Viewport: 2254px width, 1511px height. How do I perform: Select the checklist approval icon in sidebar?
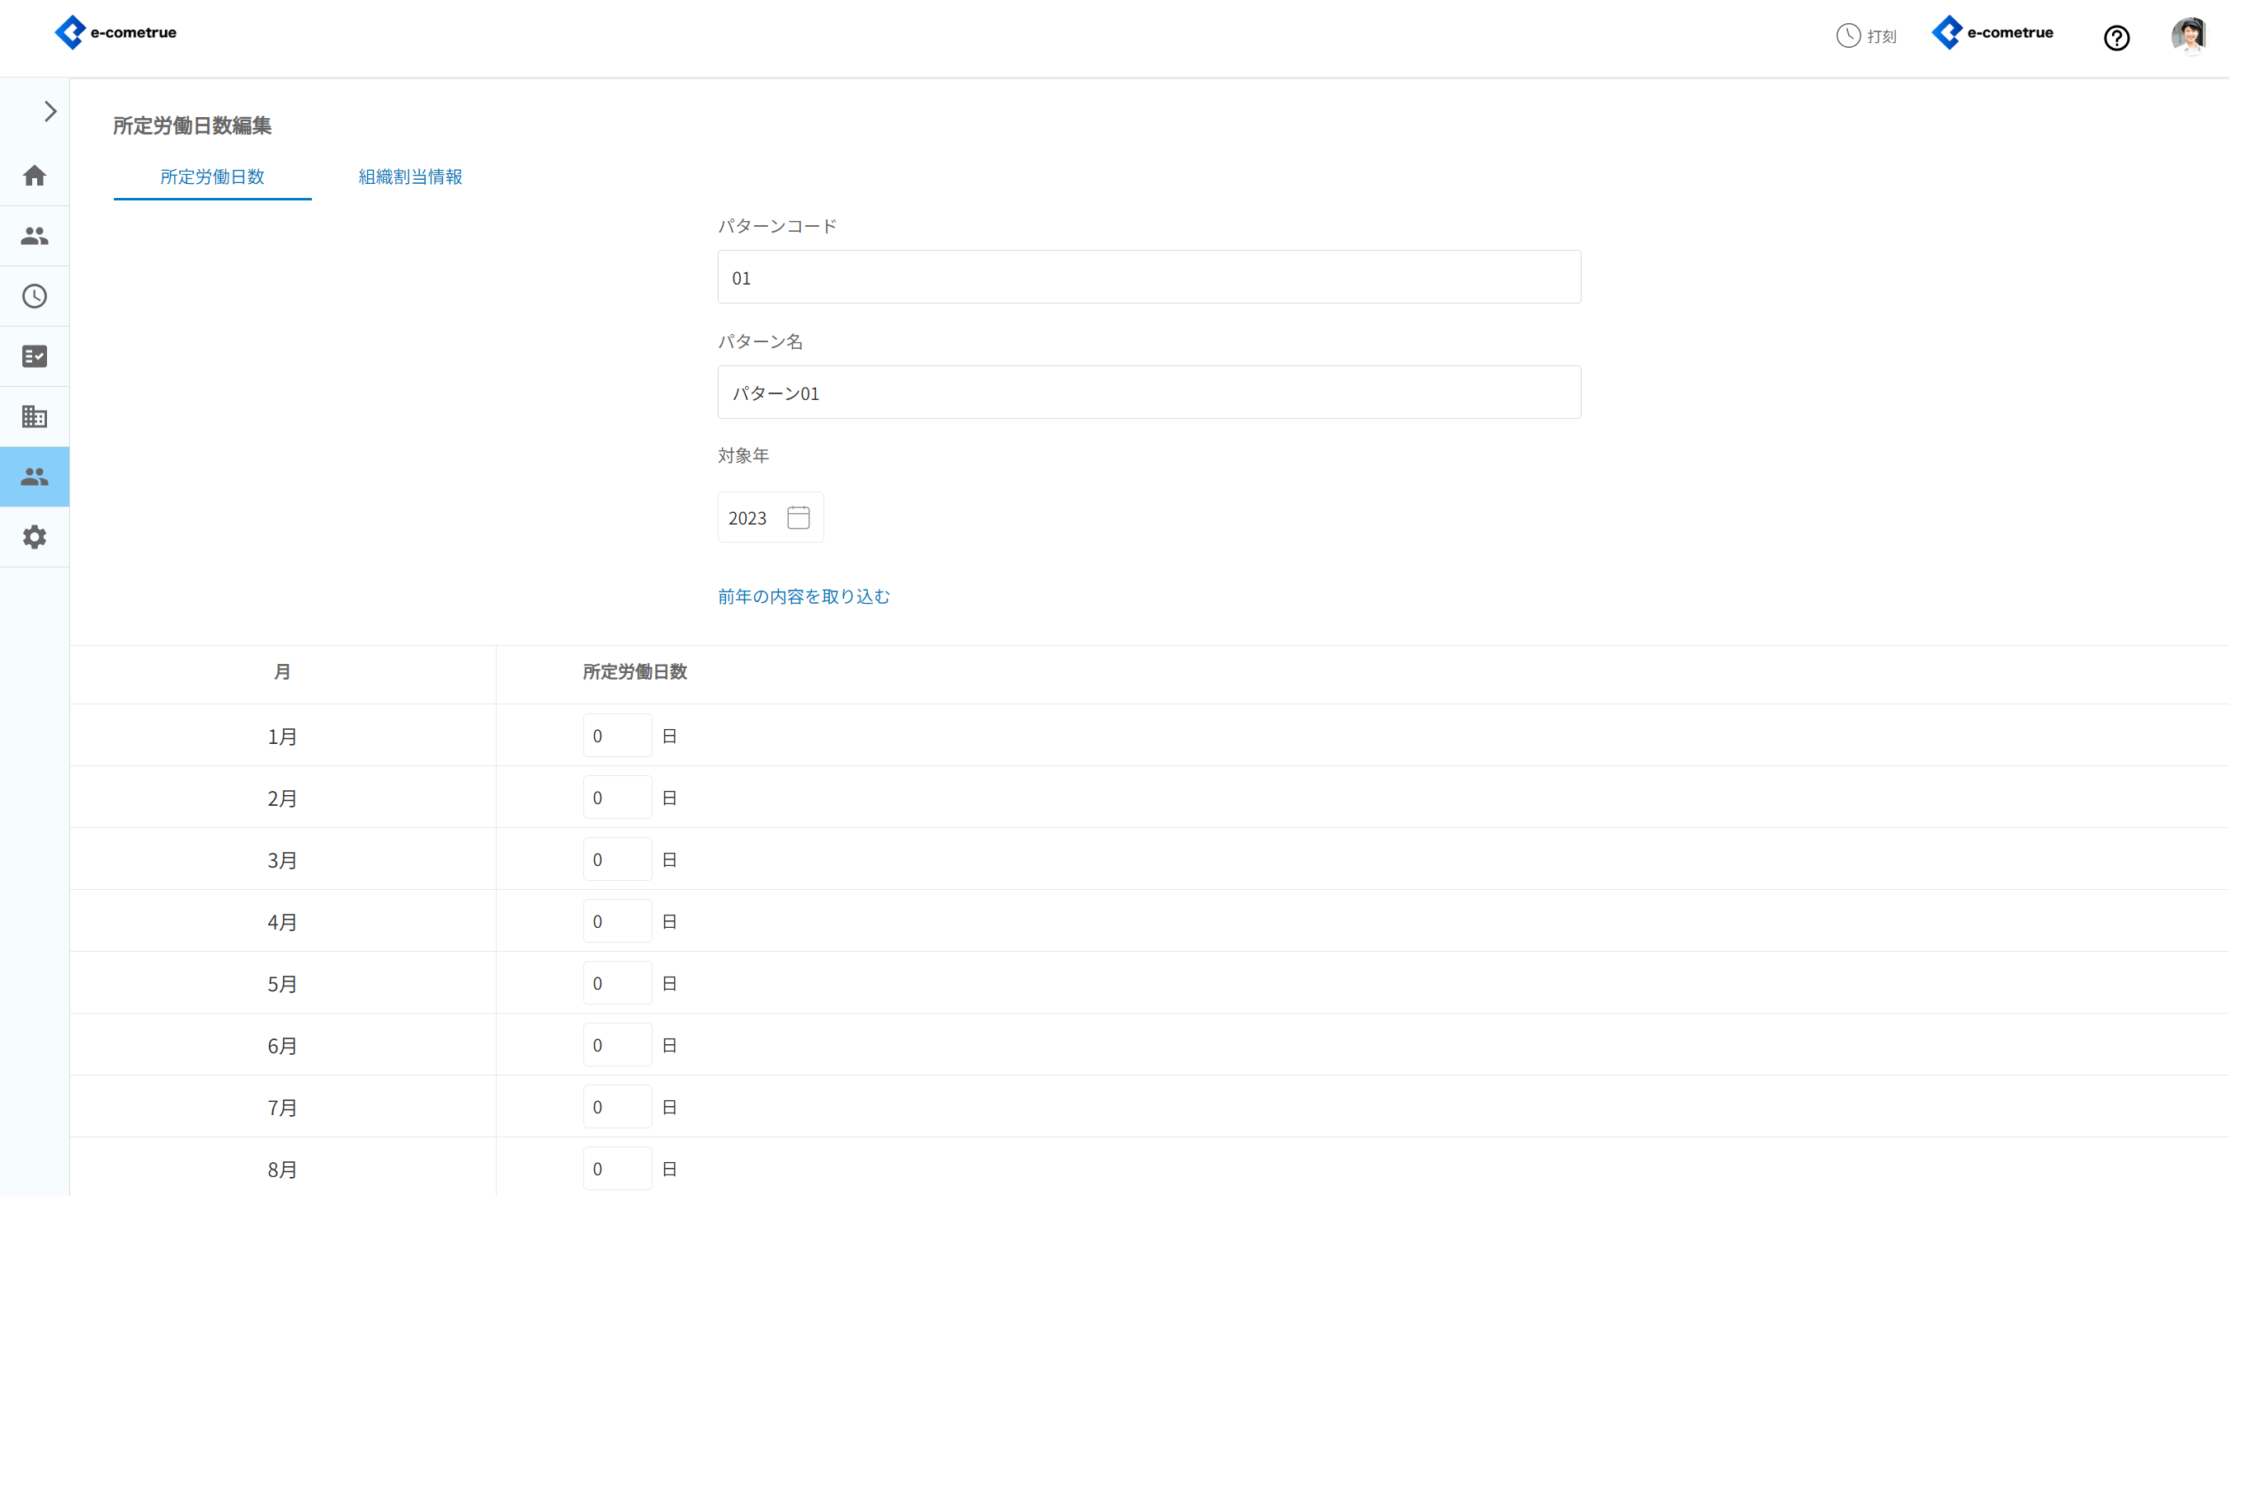(35, 356)
